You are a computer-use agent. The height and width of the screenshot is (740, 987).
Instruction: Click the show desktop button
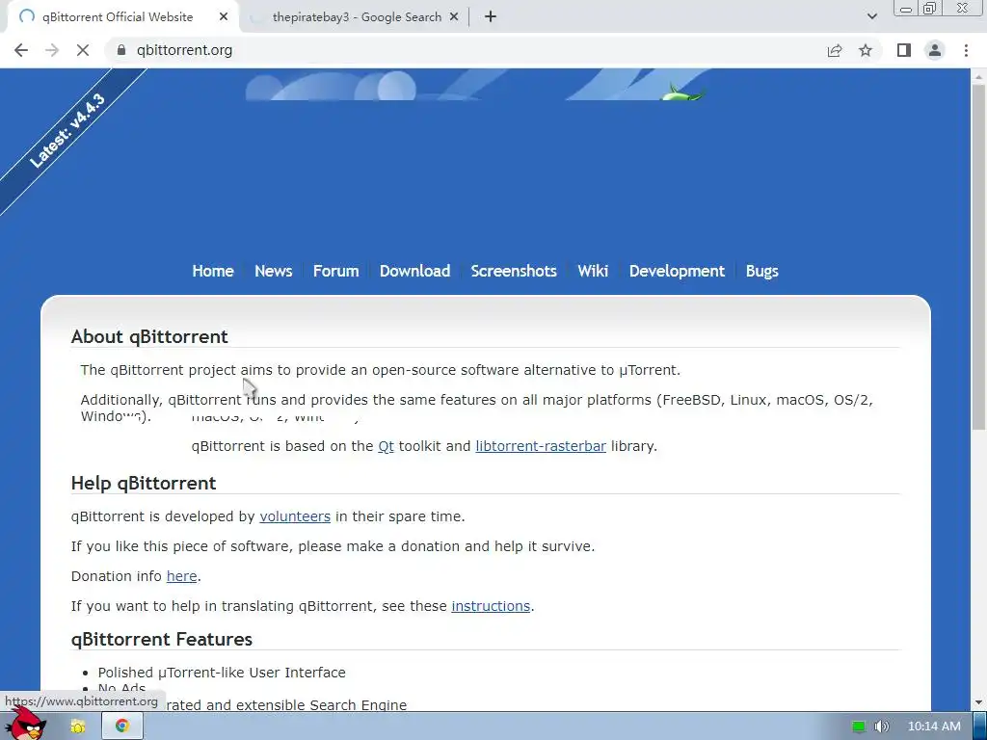979,727
